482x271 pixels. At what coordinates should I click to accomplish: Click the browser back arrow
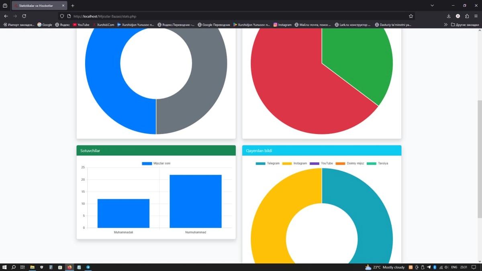coord(6,16)
